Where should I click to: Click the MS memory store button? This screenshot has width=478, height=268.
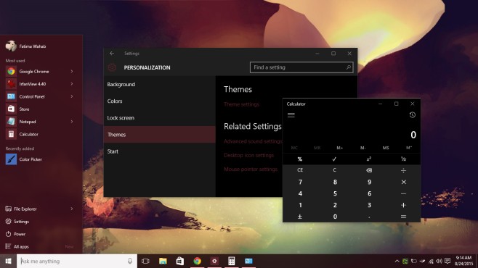(386, 148)
